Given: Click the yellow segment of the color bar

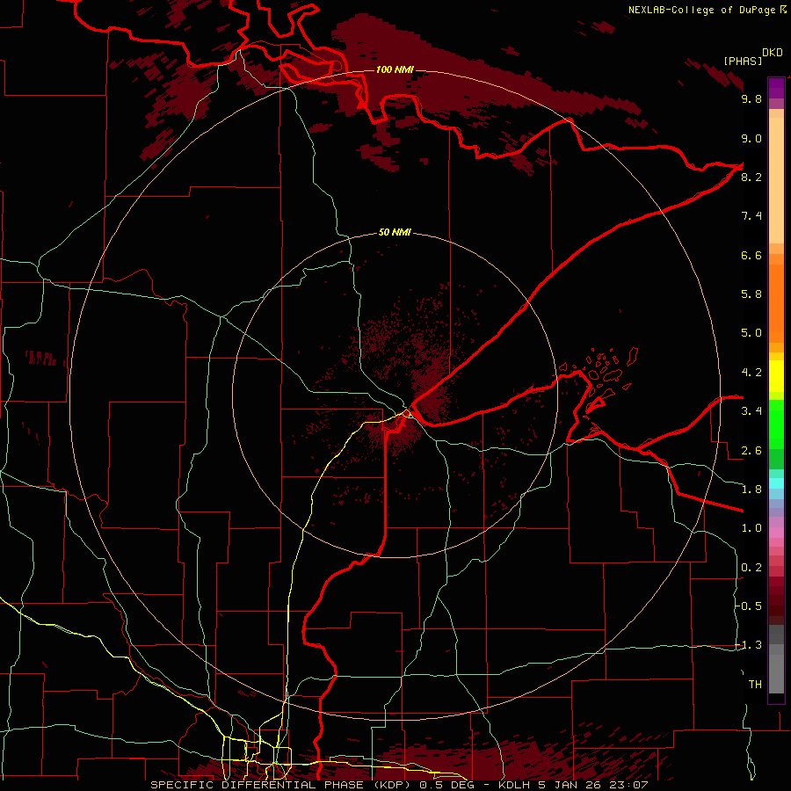Looking at the screenshot, I should [776, 376].
